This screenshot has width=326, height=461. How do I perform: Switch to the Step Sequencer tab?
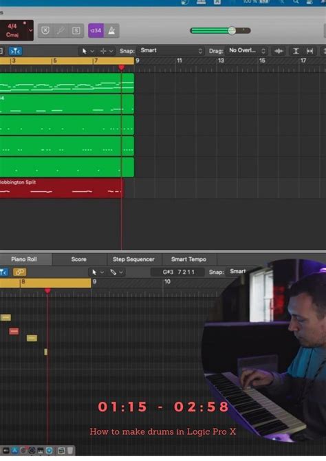[x=133, y=259]
